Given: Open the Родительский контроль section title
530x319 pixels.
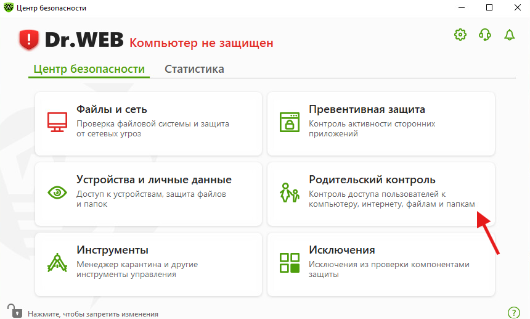Looking at the screenshot, I should point(372,180).
